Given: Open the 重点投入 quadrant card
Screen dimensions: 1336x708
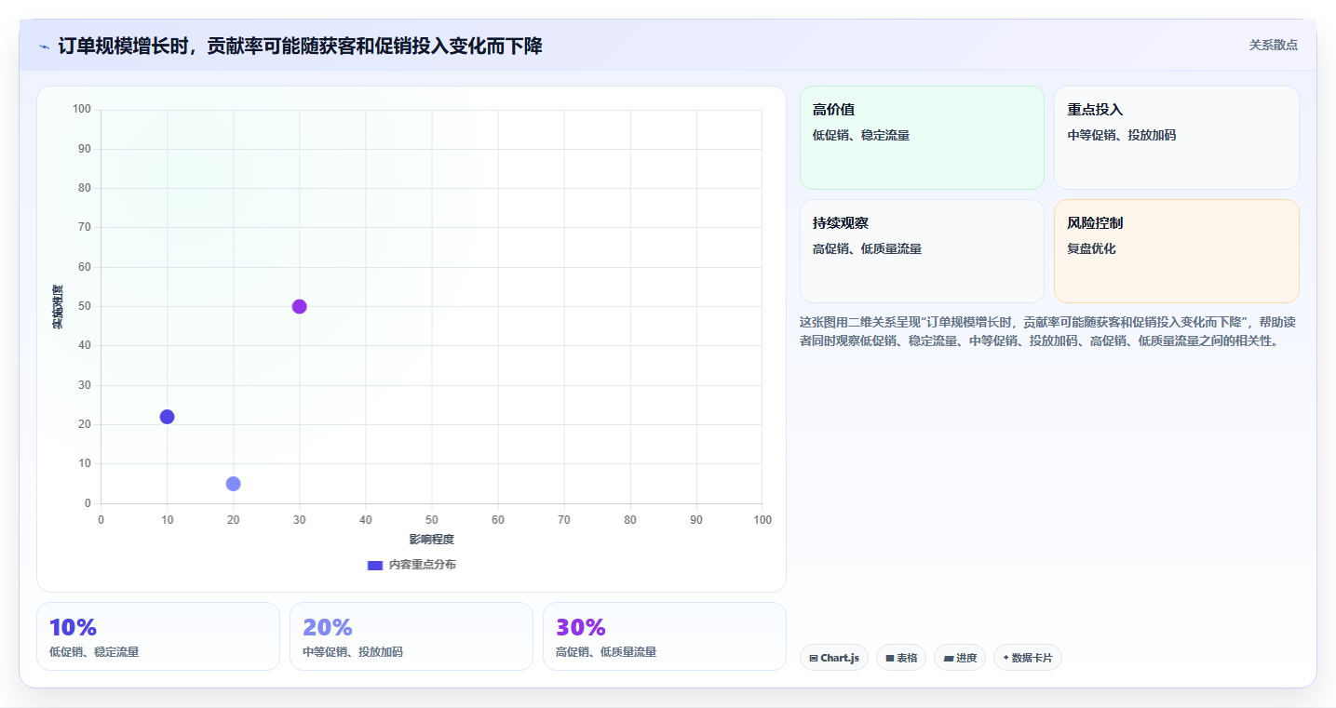Looking at the screenshot, I should (x=1177, y=138).
